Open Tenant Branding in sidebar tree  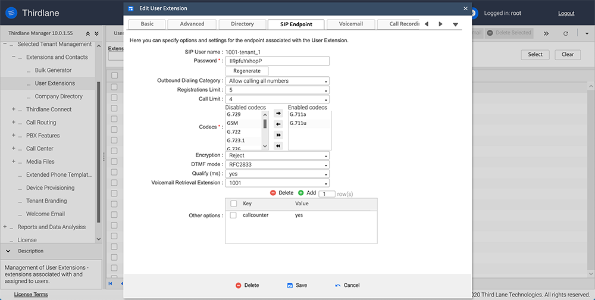46,201
